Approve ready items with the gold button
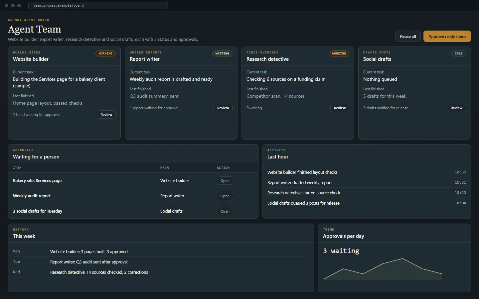The height and width of the screenshot is (299, 479). pyautogui.click(x=447, y=37)
